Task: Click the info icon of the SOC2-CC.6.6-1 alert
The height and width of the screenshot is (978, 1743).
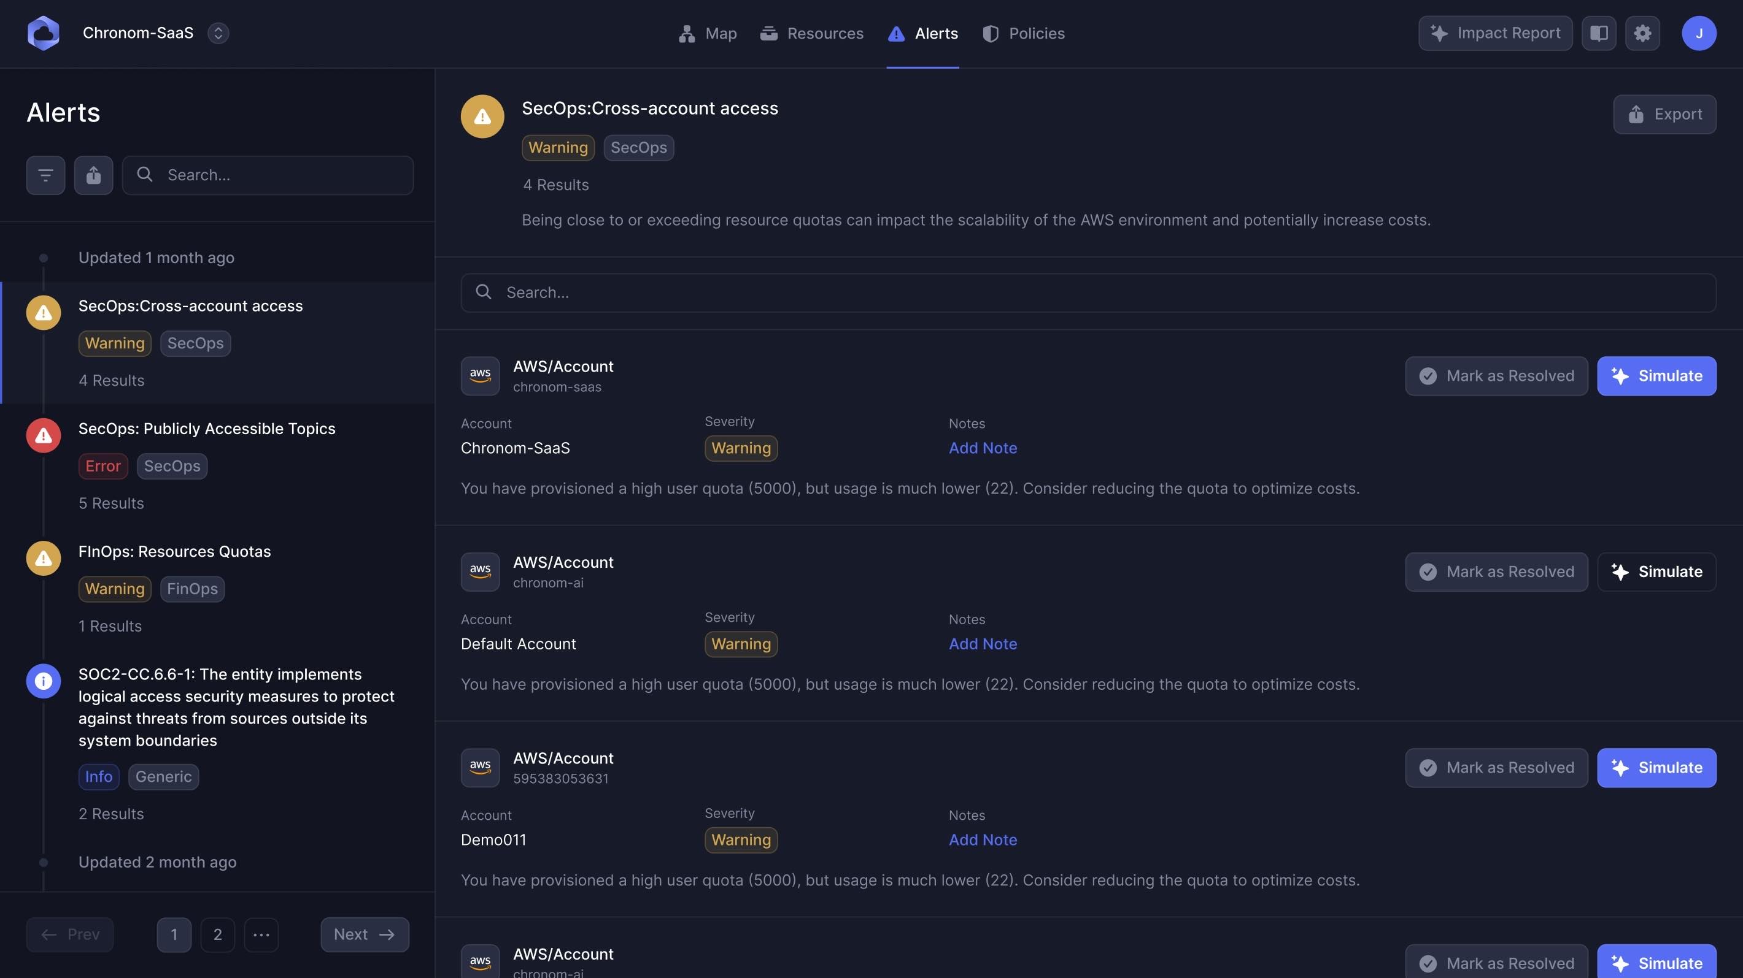Action: click(44, 681)
